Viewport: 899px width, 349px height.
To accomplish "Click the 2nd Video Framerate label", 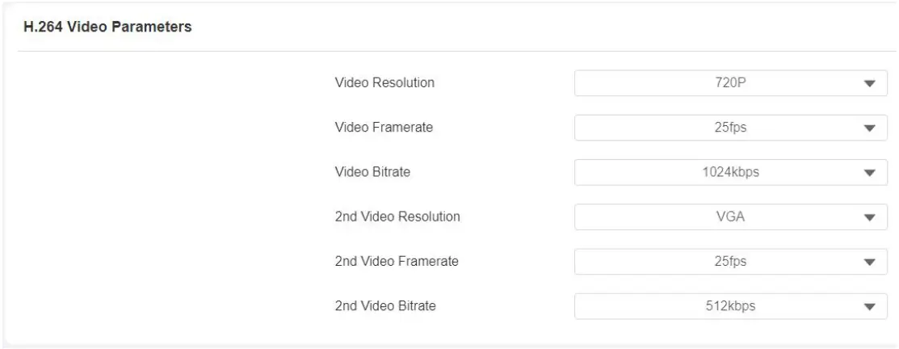I will point(397,262).
